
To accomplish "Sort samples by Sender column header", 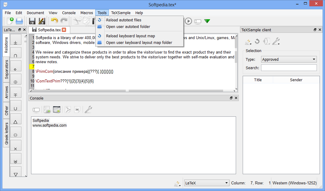I will click(x=296, y=80).
